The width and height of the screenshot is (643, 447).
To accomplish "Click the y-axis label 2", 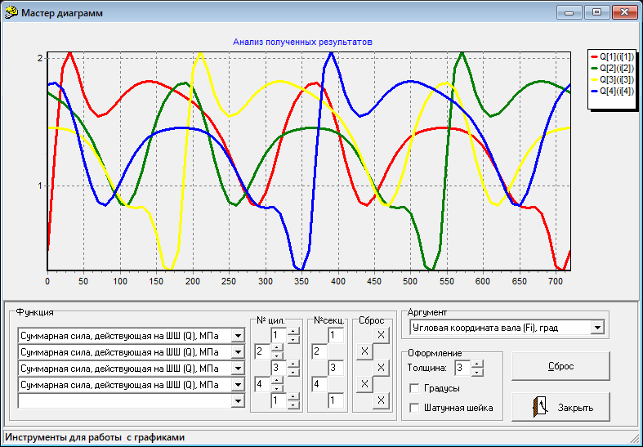I will click(40, 58).
